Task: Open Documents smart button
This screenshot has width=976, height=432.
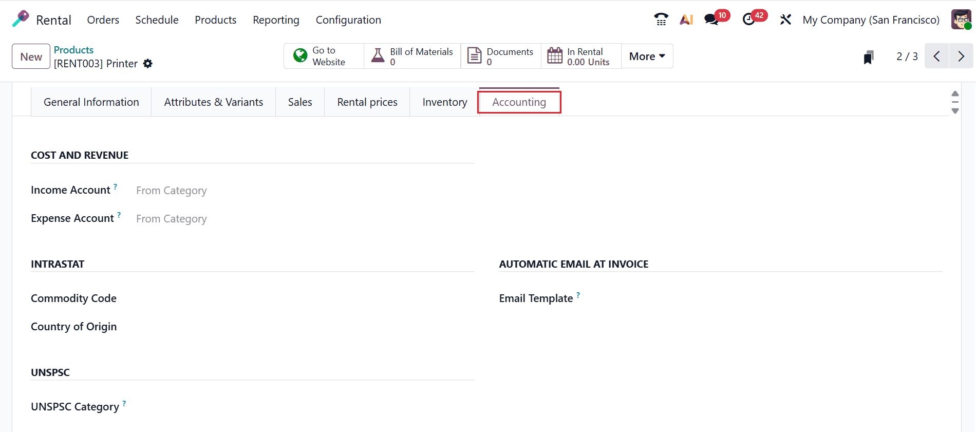Action: 501,56
